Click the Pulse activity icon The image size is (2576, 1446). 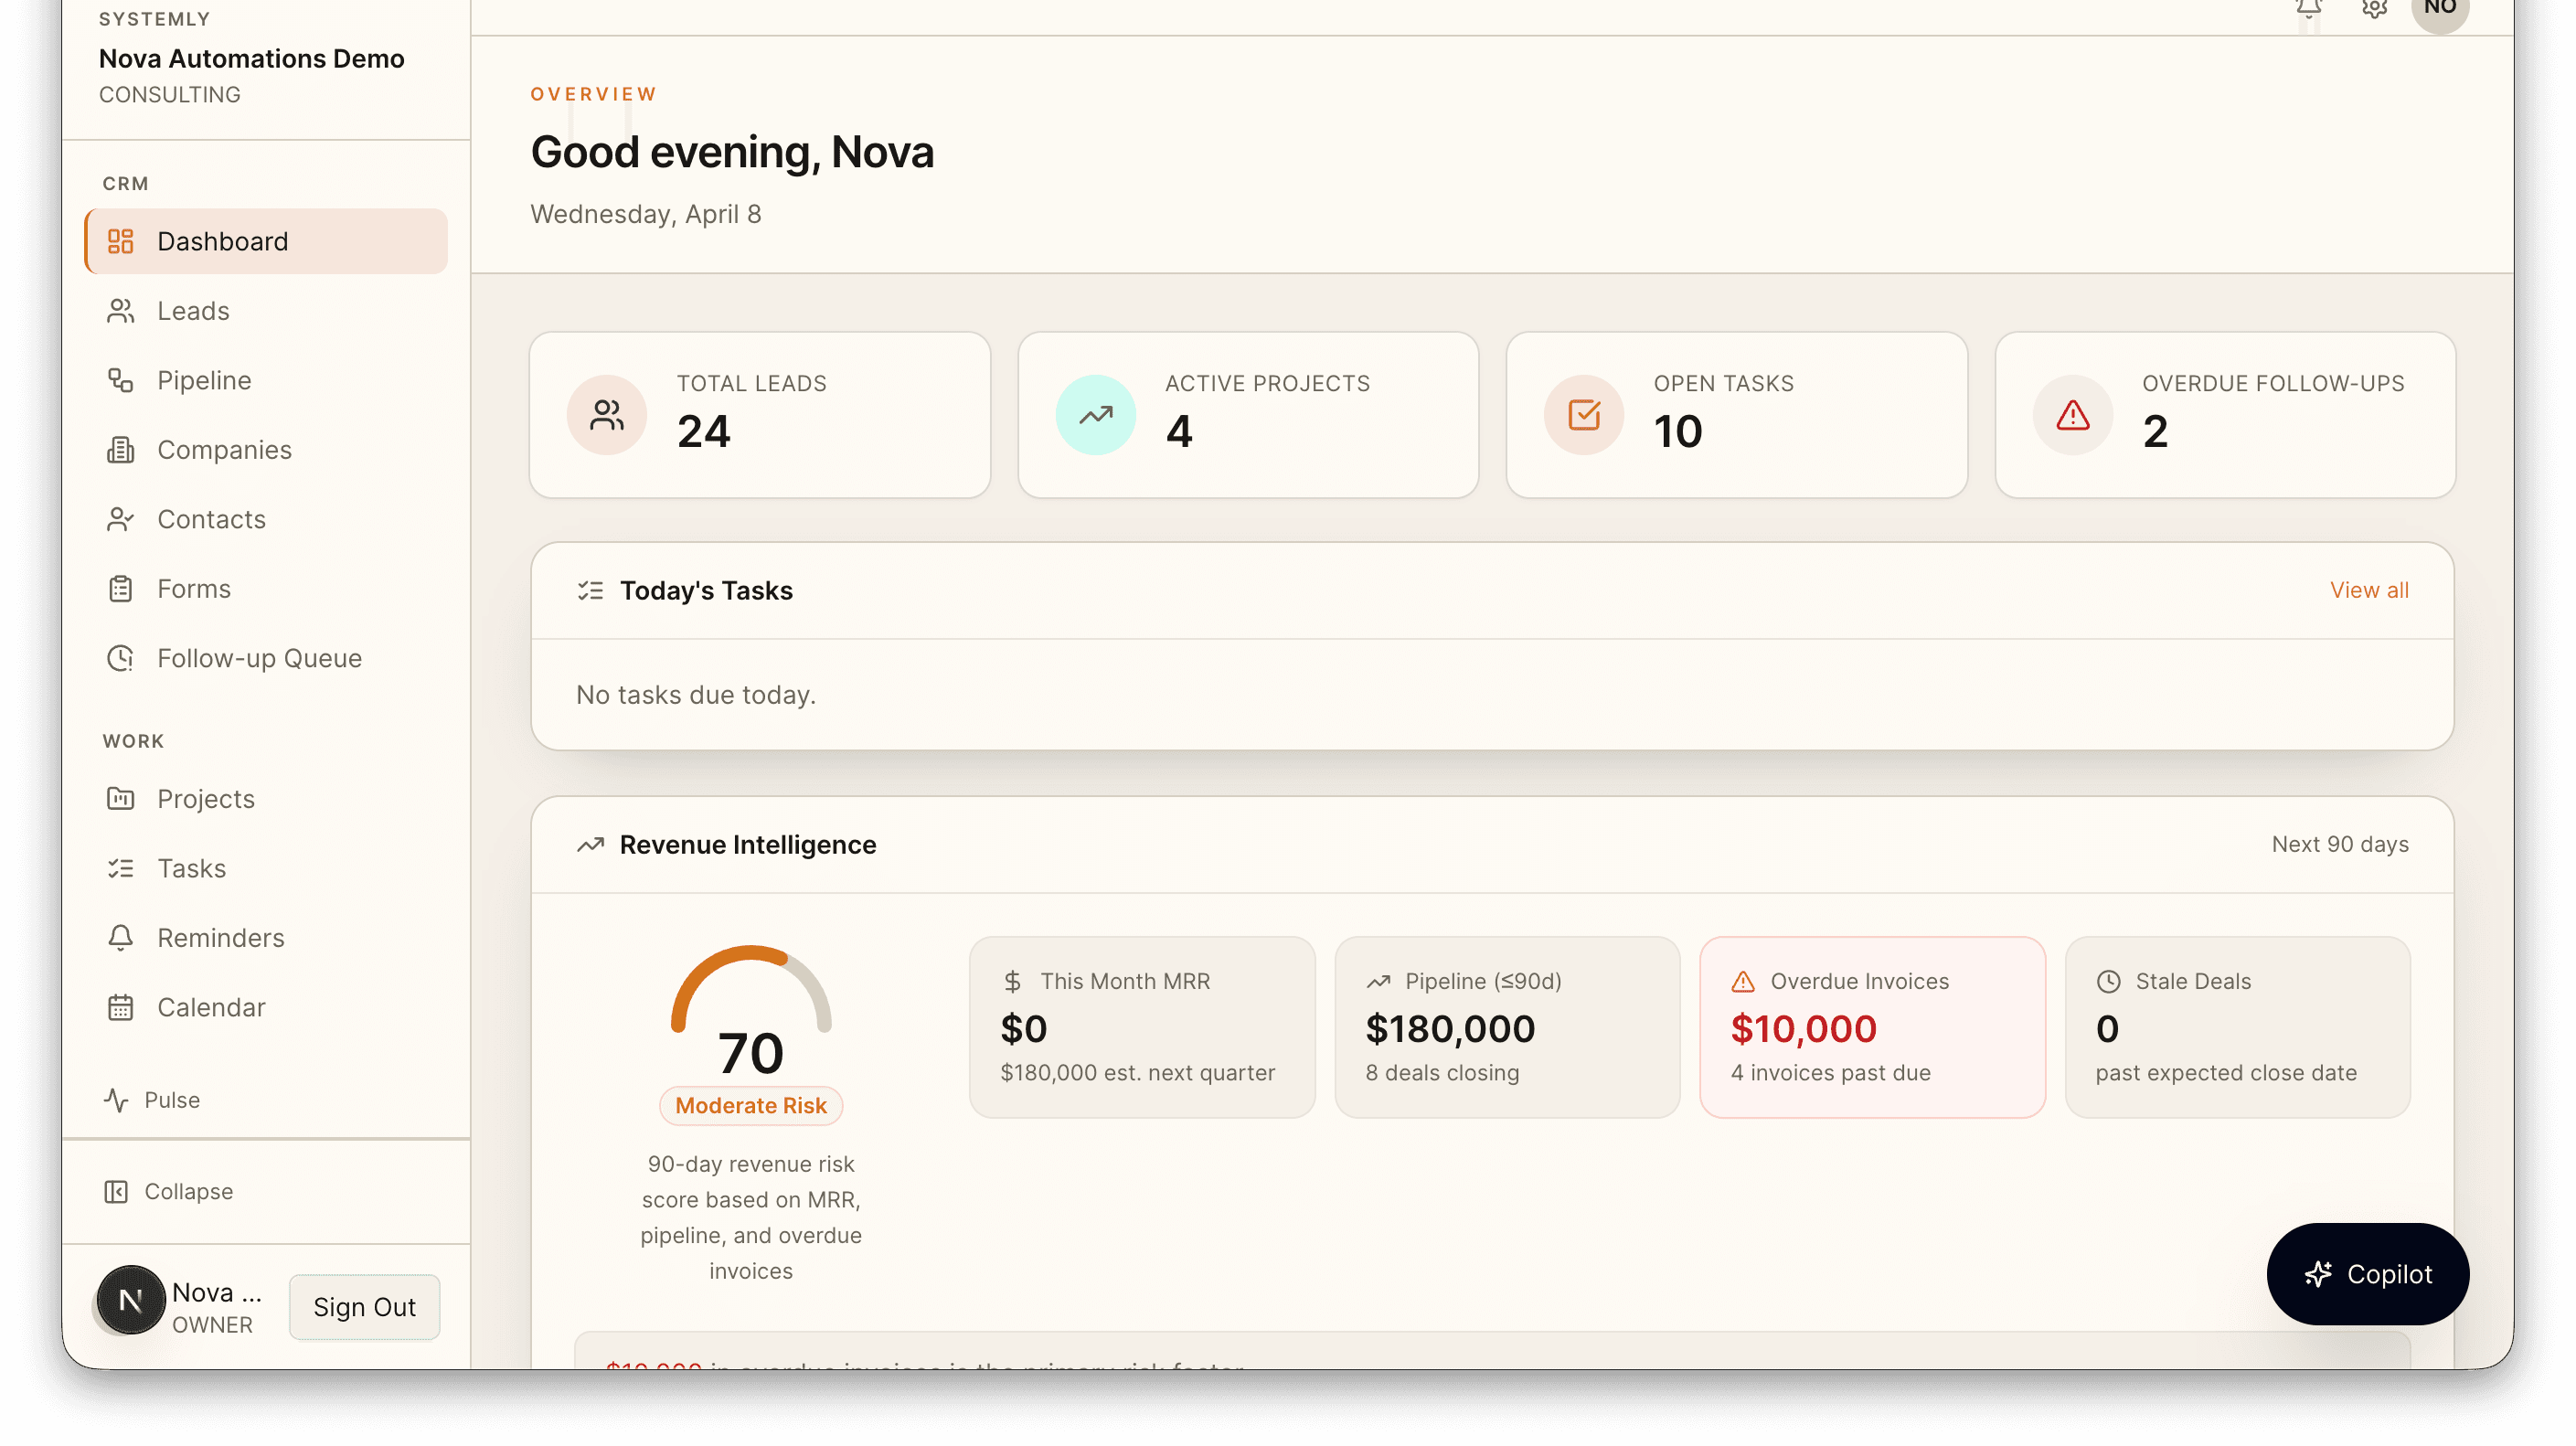[x=115, y=1100]
